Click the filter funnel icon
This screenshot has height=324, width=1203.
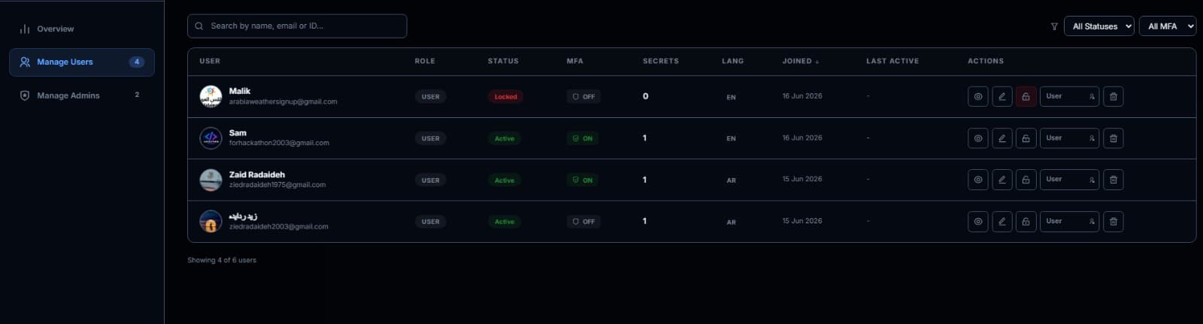(1054, 26)
